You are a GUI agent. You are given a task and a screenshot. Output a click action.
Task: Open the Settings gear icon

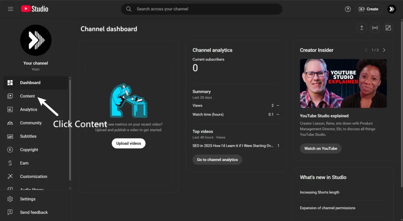(10, 199)
